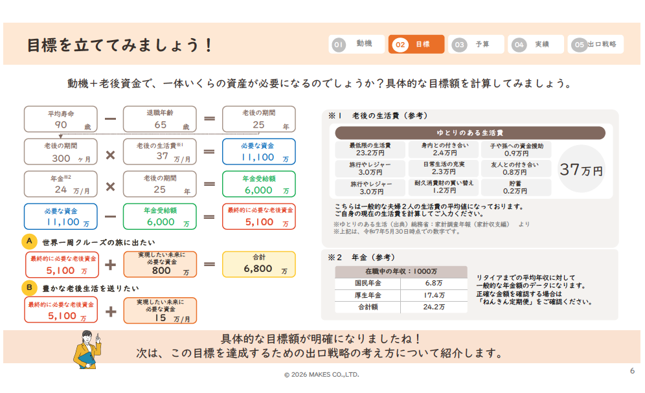Image resolution: width=645 pixels, height=393 pixels.
Task: Click the 最低限の生活費 23.2万円 cell
Action: [x=369, y=150]
